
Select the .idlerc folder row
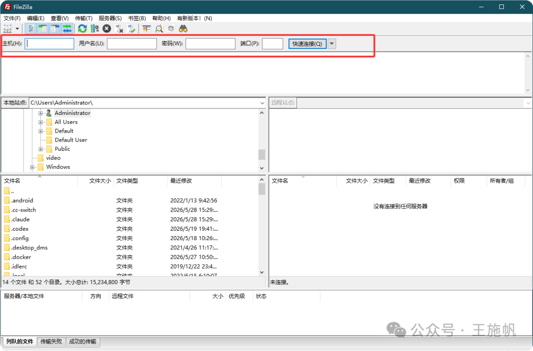[x=130, y=267]
